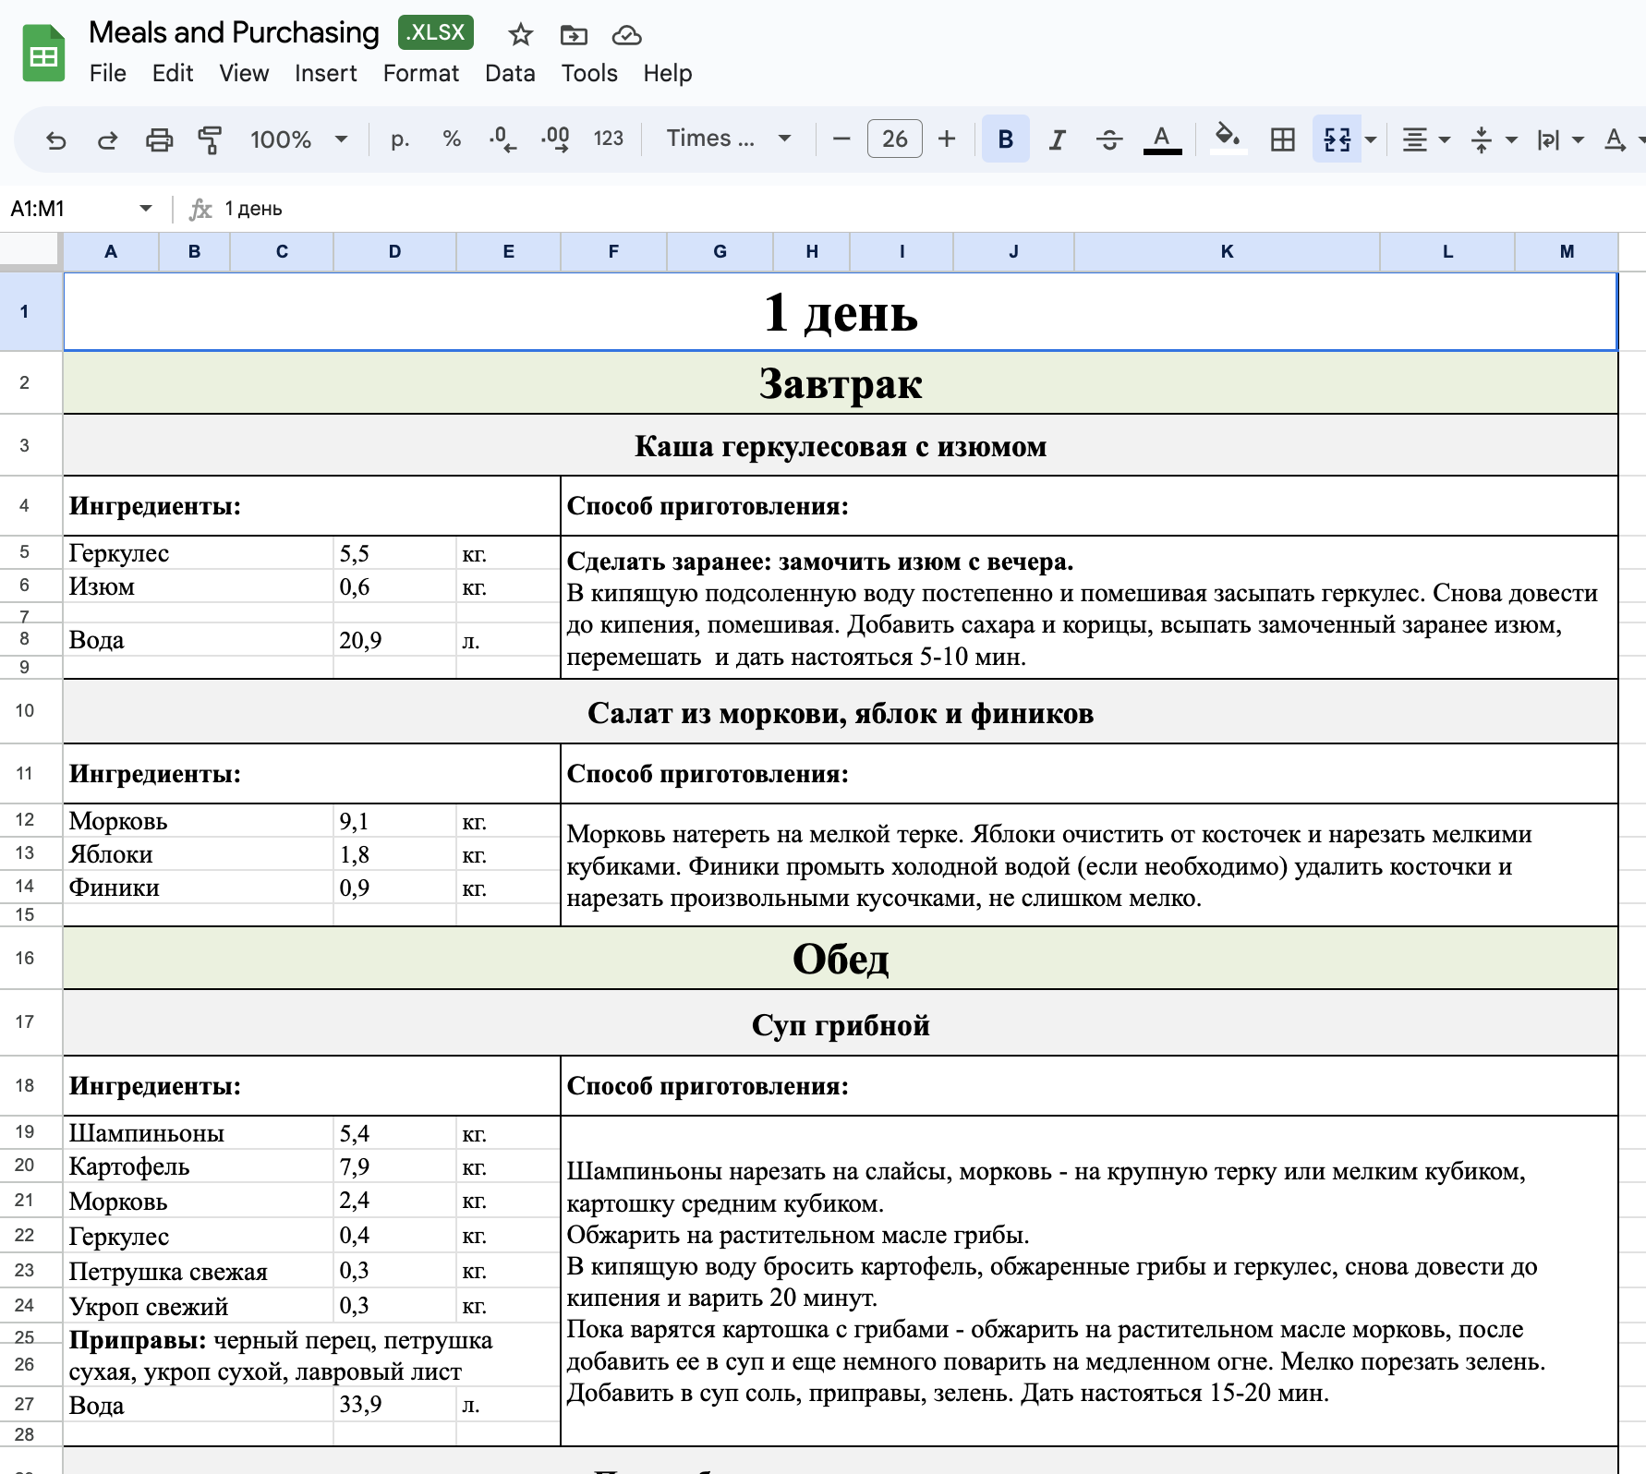
Task: Select the Шампиньоны ingredient cell
Action: [x=198, y=1133]
